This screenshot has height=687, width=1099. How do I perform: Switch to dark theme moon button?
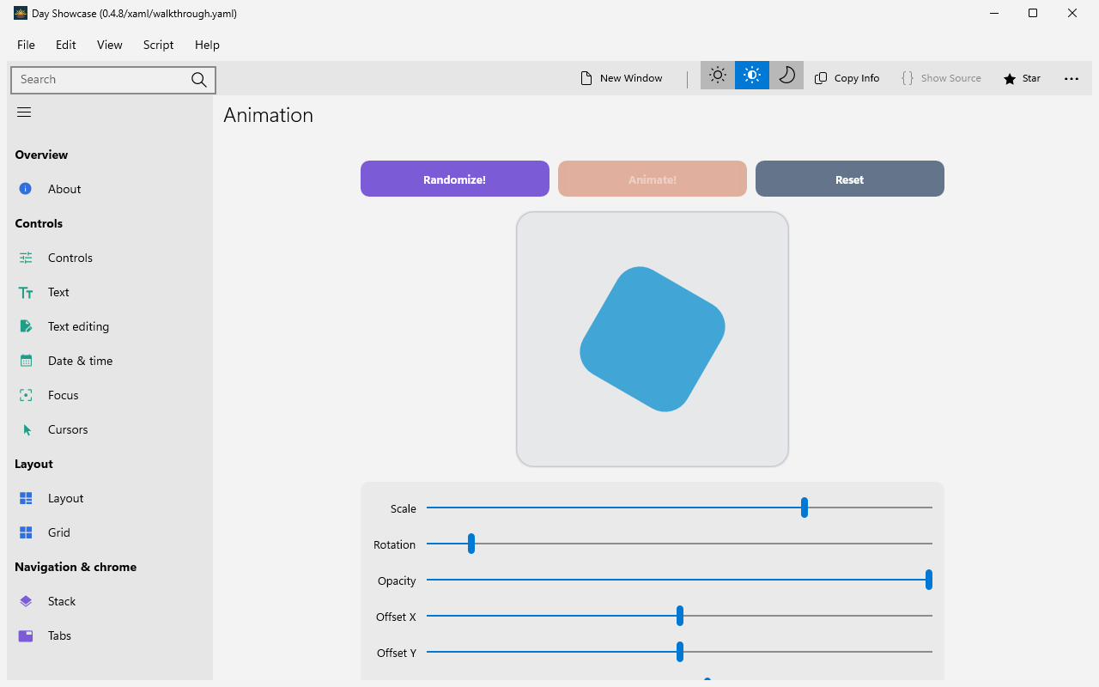coord(786,76)
